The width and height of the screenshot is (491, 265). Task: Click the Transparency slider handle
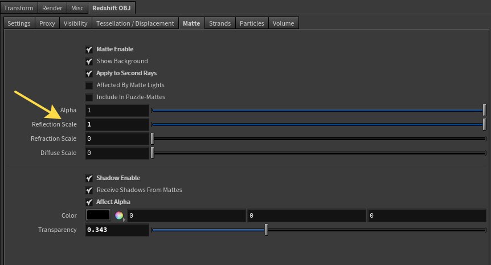(x=266, y=230)
